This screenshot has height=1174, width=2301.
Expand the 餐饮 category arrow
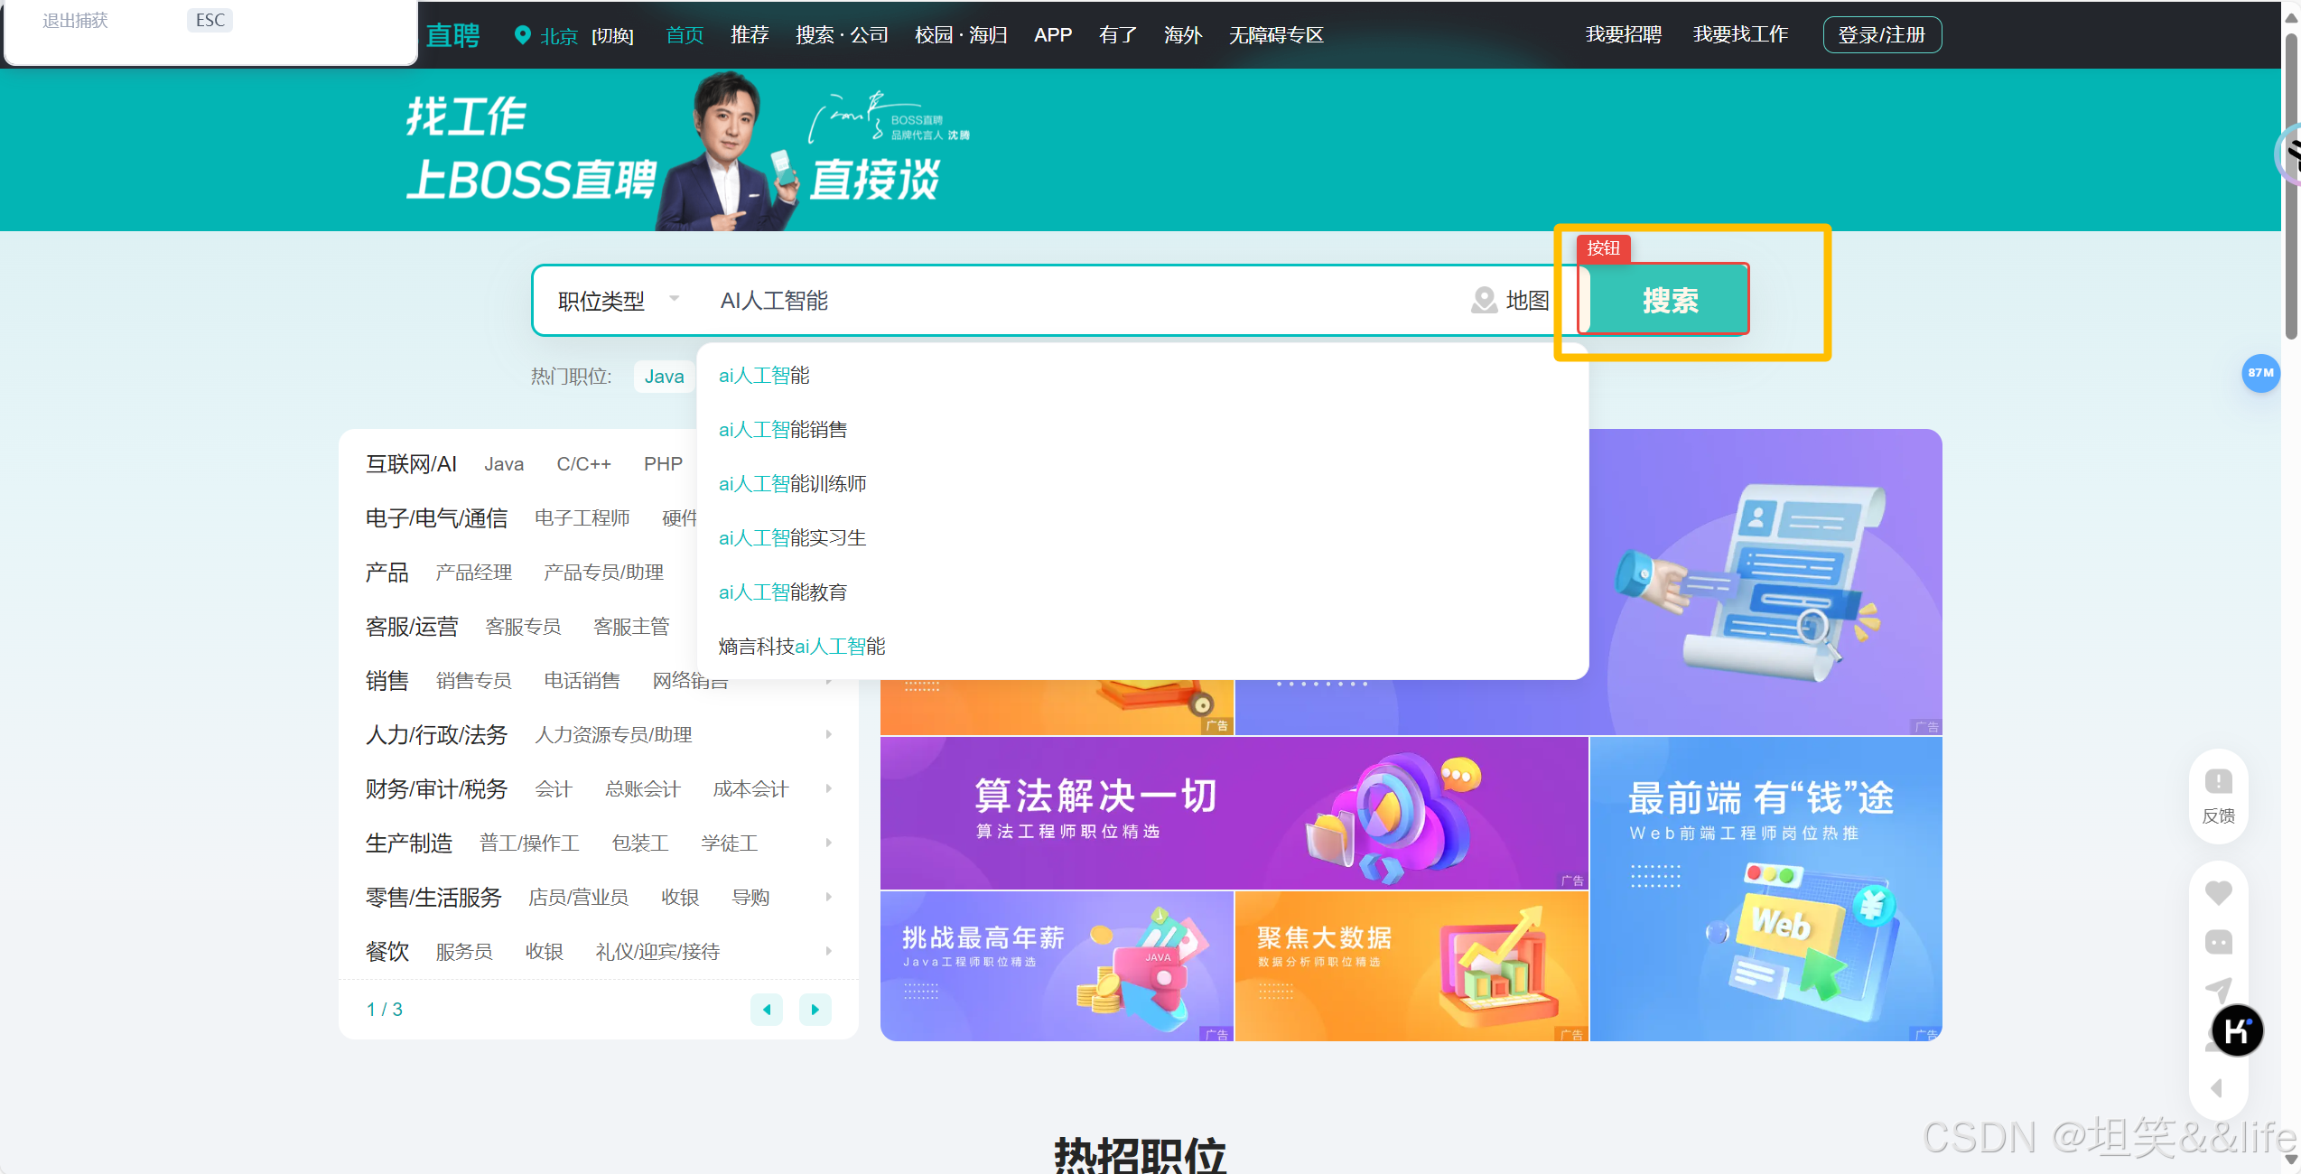coord(828,951)
